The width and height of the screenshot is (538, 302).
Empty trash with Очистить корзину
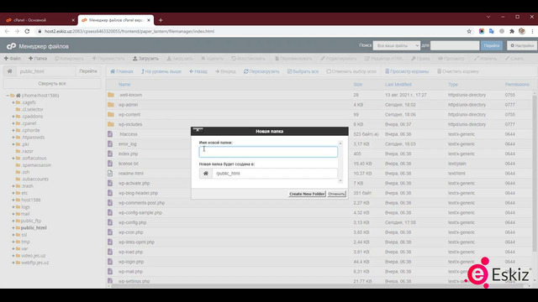[x=457, y=71]
